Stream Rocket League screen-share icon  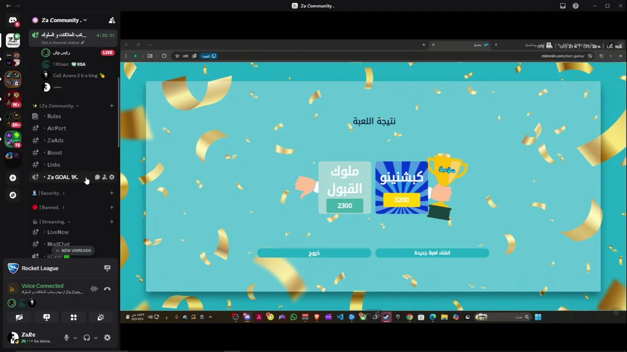[x=107, y=268]
